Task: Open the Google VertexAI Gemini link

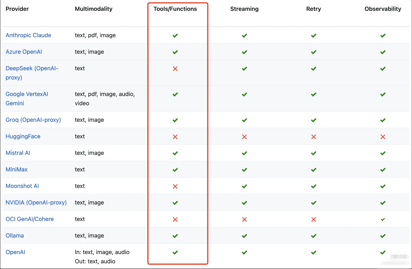Action: click(27, 94)
